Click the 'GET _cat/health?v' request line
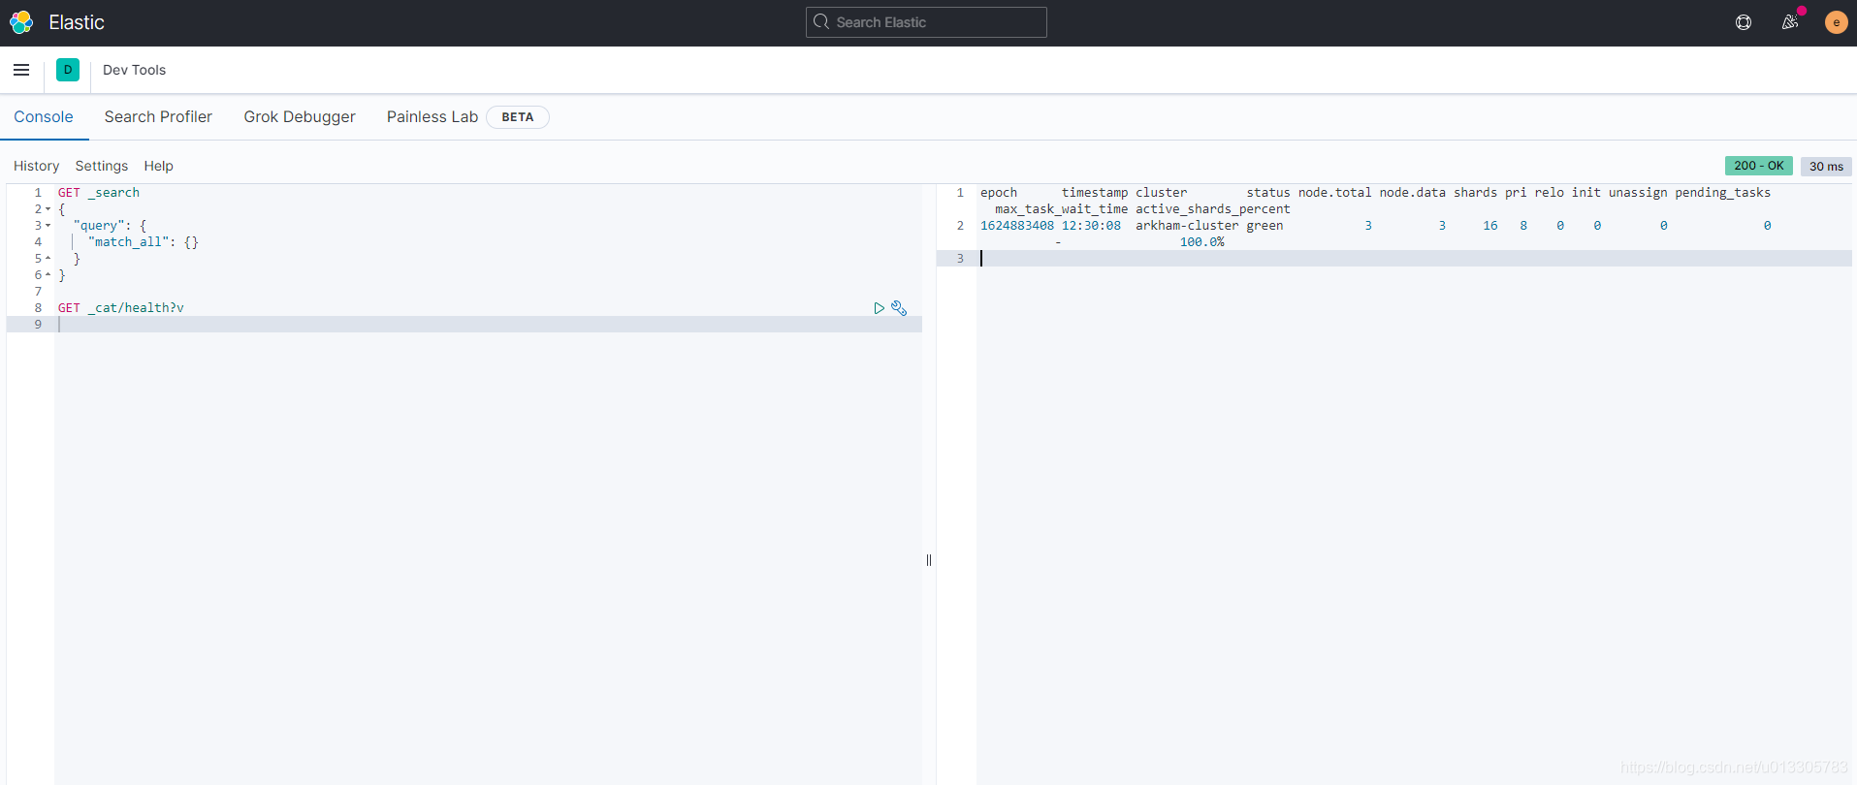 [121, 308]
